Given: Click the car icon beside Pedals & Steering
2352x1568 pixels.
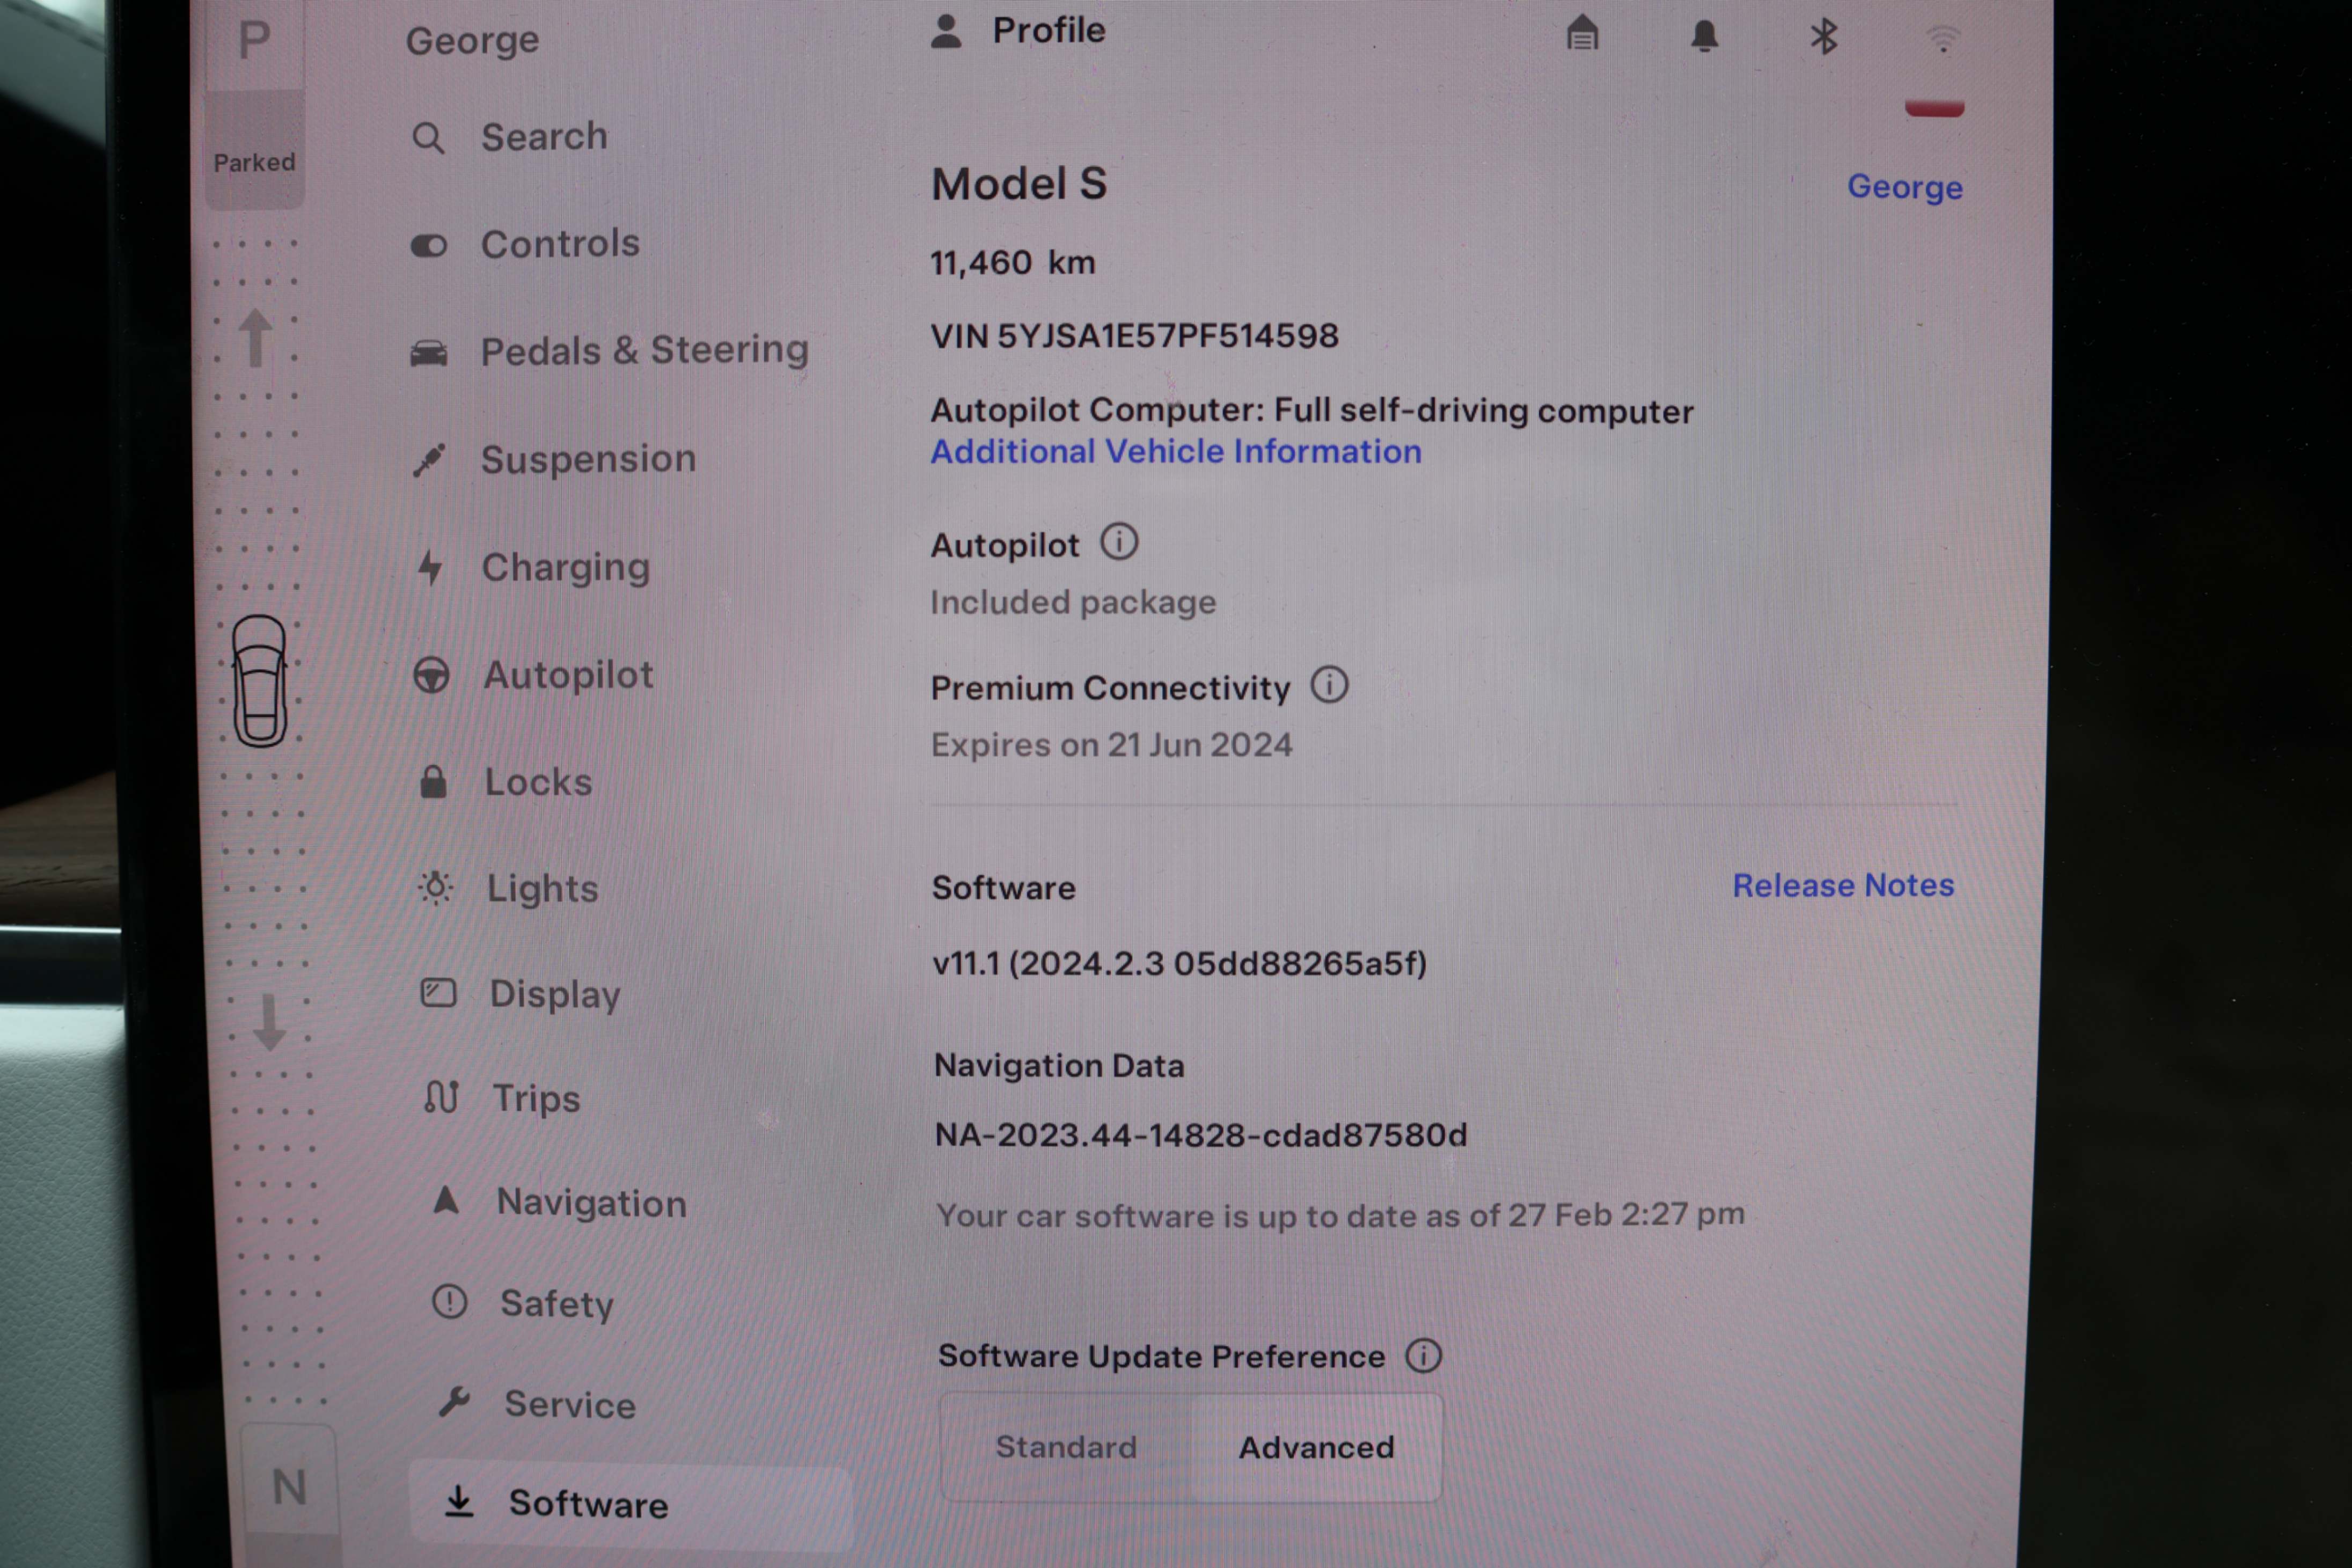Looking at the screenshot, I should pyautogui.click(x=429, y=353).
